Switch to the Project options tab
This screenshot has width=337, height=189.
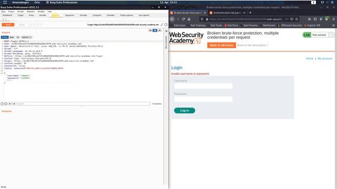(126, 15)
